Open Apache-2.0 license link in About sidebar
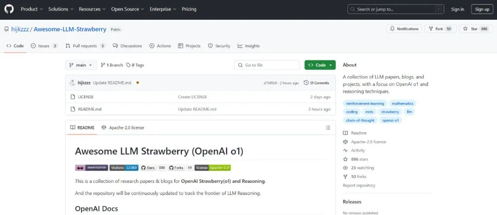 click(364, 142)
